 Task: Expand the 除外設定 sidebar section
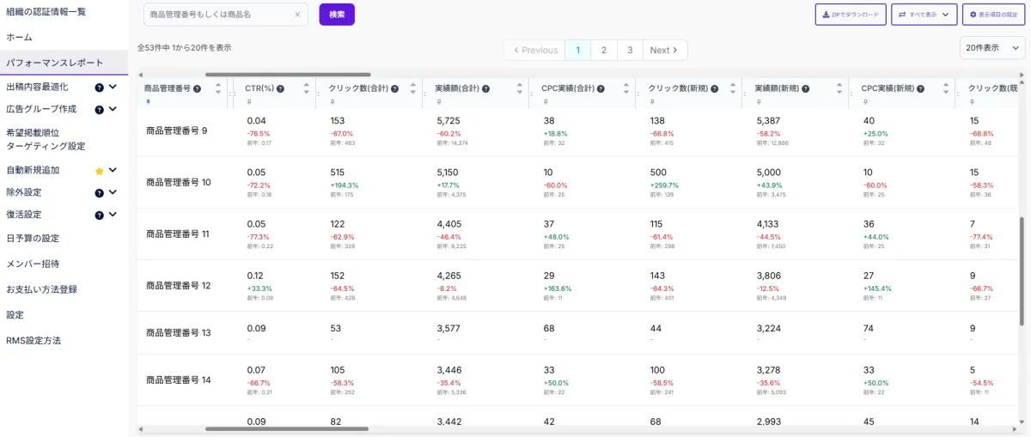coord(113,192)
